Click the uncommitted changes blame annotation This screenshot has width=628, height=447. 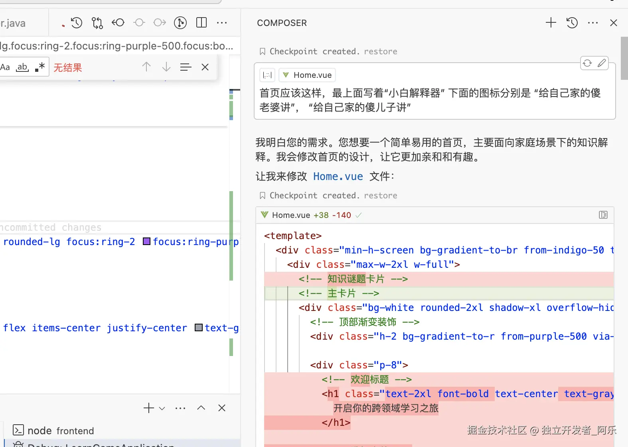point(51,227)
